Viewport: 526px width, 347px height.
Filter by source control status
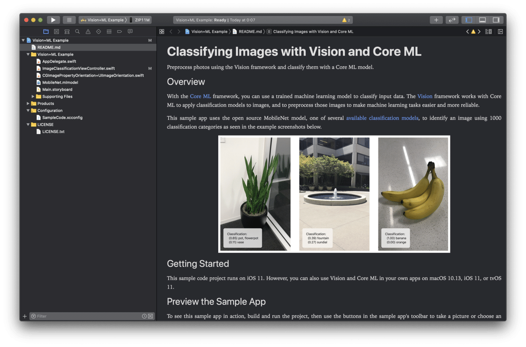pos(150,316)
